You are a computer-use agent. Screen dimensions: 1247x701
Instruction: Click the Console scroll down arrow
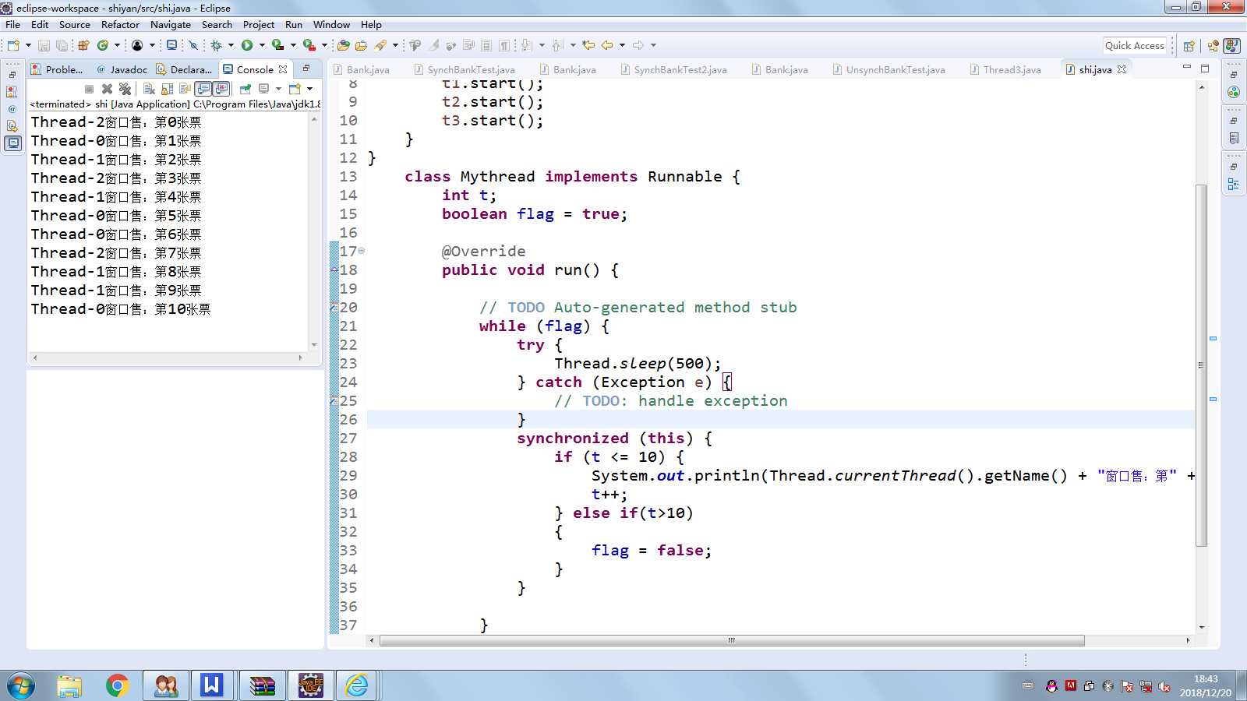(x=314, y=344)
